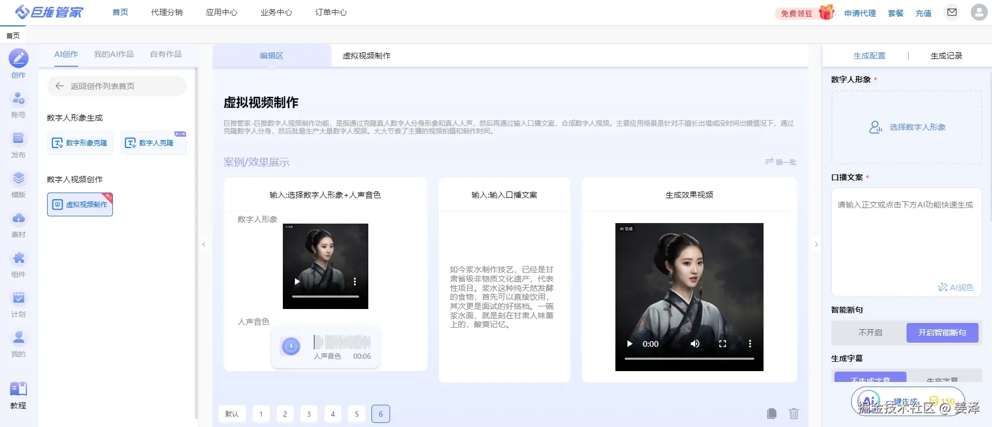
Task: Select page 3 button
Action: (x=309, y=414)
